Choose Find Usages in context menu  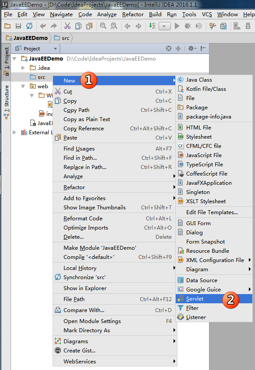pos(115,149)
